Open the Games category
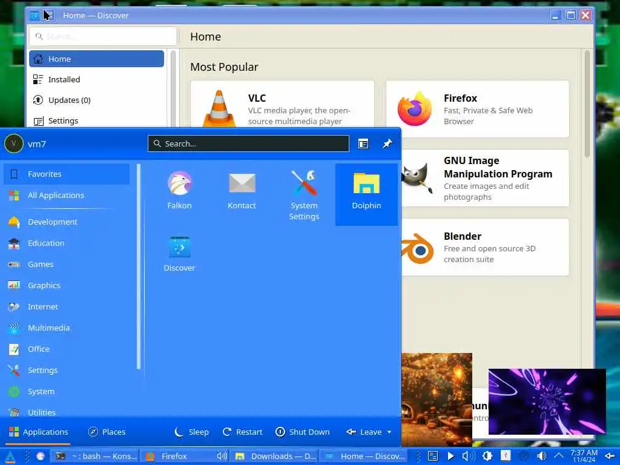This screenshot has height=465, width=620. [x=67, y=264]
